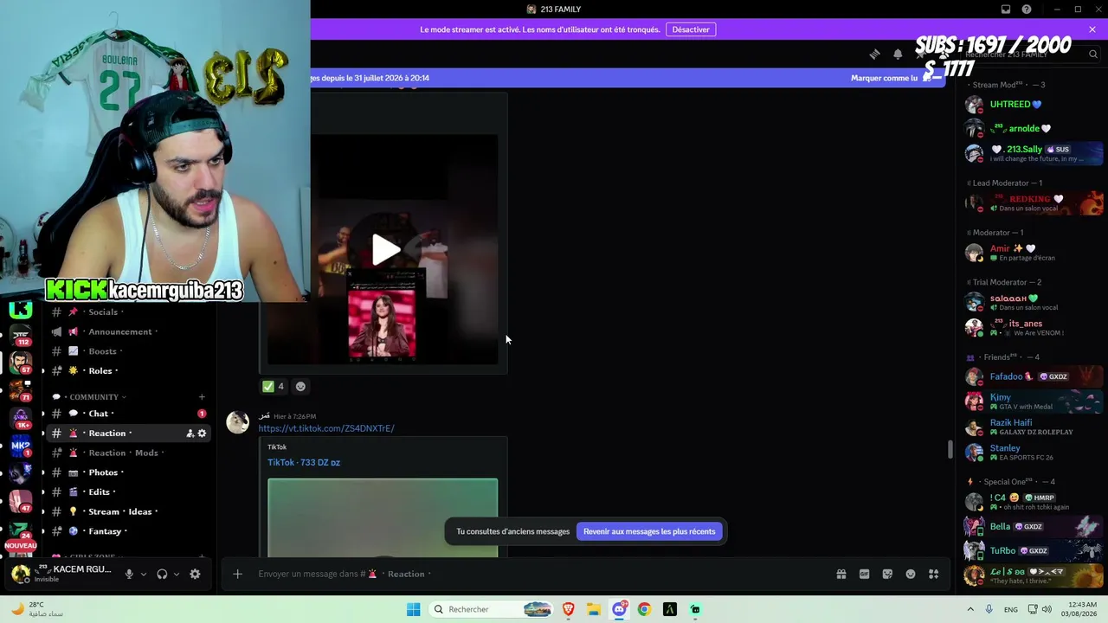The image size is (1108, 623).
Task: Open Google Chrome from the taskbar
Action: coord(644,609)
